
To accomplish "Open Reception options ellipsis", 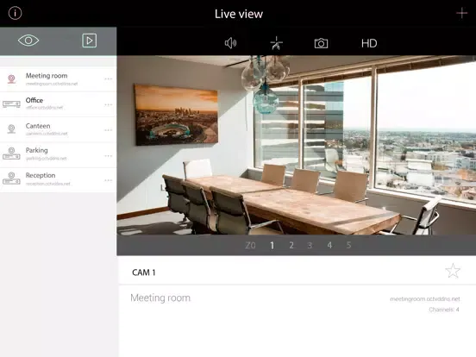I will click(108, 180).
